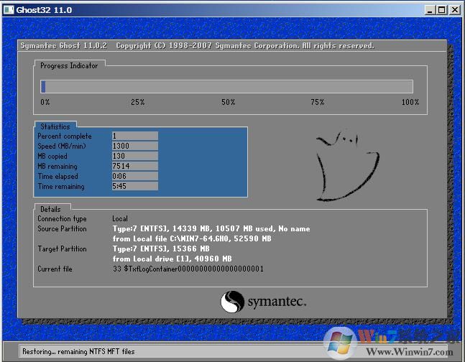Maximize the Ghost32 window
The width and height of the screenshot is (465, 362).
click(x=441, y=10)
